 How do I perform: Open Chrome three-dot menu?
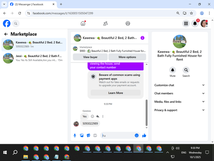[209, 13]
